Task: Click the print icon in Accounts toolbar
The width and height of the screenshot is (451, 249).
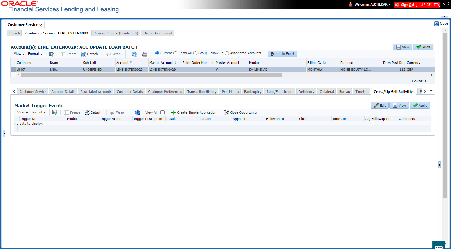Action: click(145, 54)
